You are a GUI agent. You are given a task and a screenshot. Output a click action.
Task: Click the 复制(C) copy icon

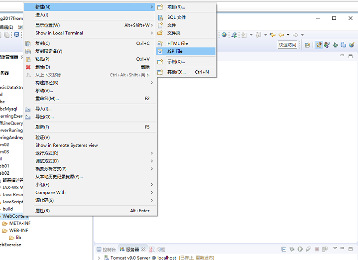point(28,43)
